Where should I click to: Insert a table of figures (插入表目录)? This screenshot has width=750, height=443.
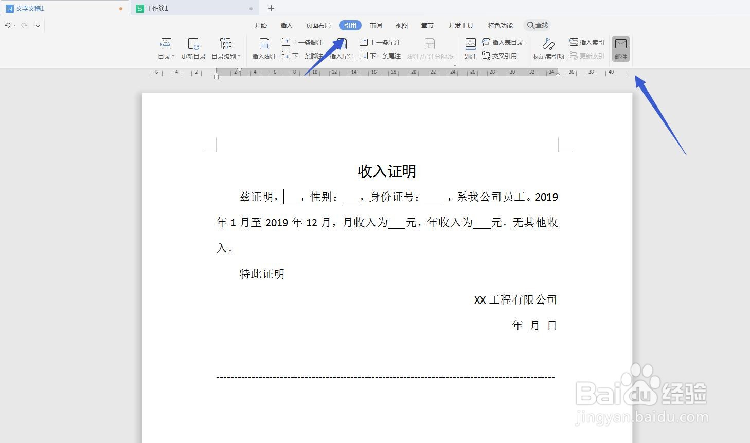pos(503,42)
